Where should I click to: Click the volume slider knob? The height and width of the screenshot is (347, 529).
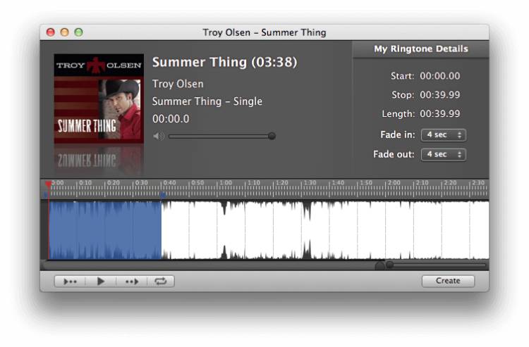coord(272,136)
